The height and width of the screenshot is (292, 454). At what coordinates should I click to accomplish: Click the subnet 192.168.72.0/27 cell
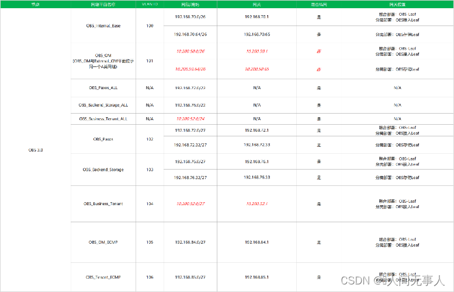click(190, 130)
